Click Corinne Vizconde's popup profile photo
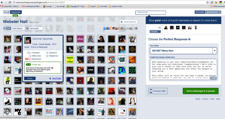Screen dimensions: 225x119 coord(28,40)
